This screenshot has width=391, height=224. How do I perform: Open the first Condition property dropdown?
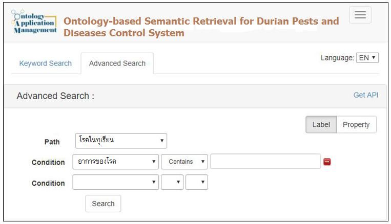pos(116,162)
